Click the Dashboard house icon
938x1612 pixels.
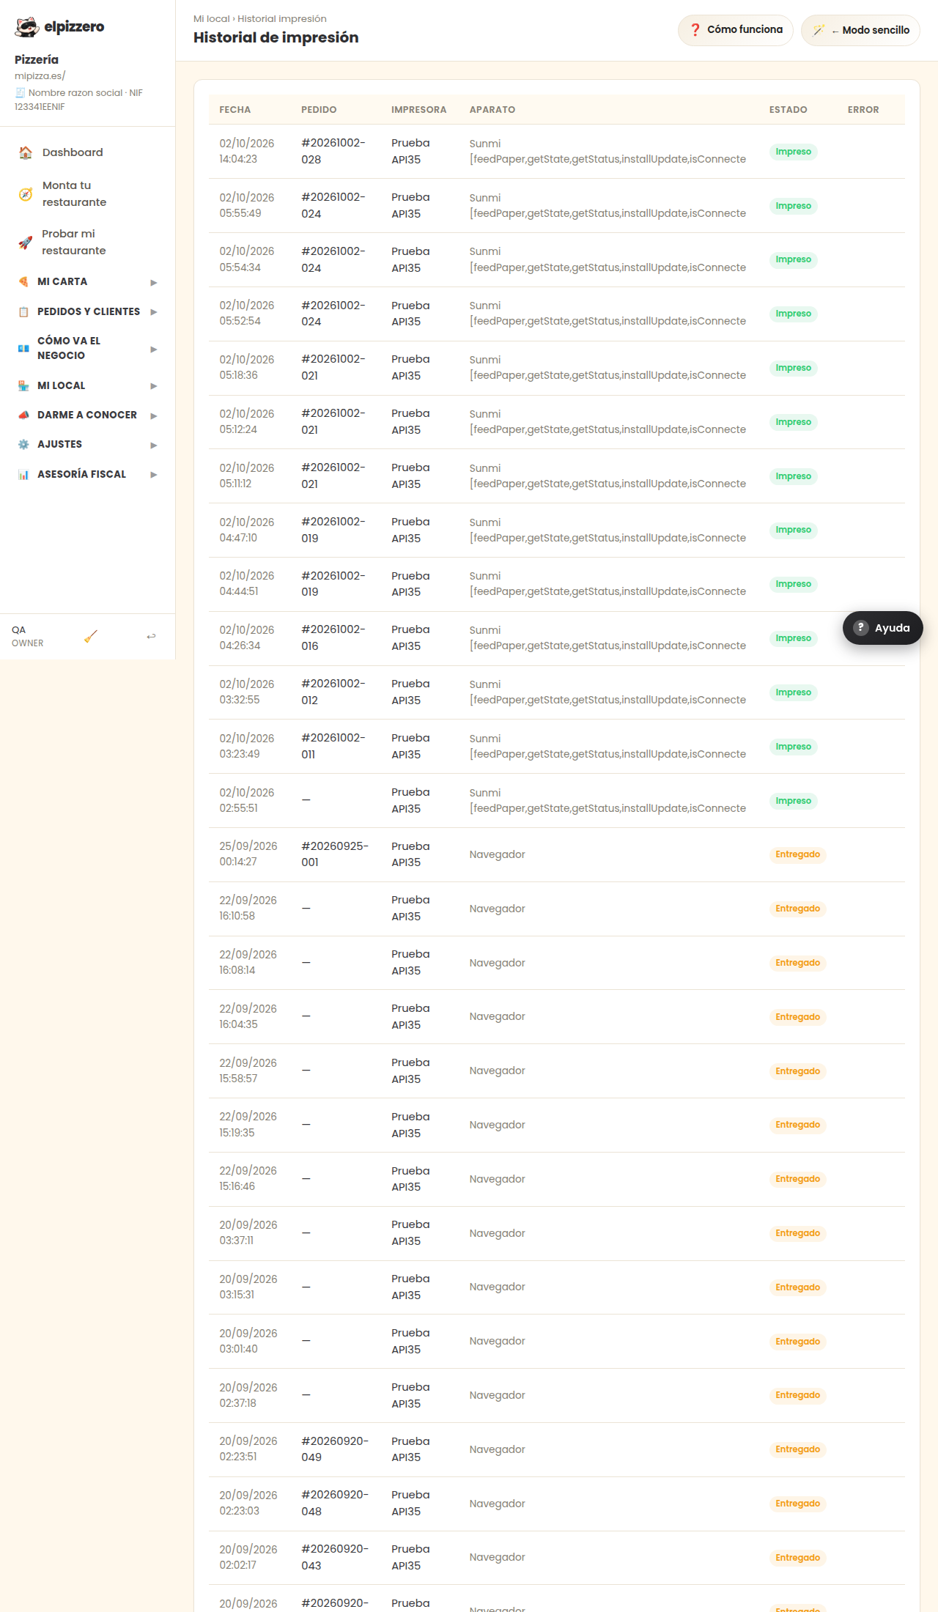point(26,152)
